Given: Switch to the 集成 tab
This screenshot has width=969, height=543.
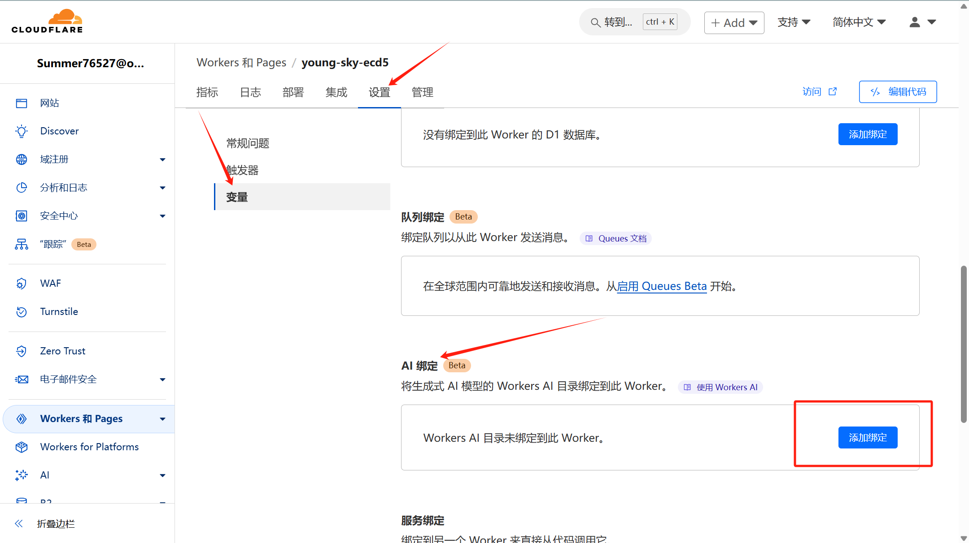Looking at the screenshot, I should point(336,92).
